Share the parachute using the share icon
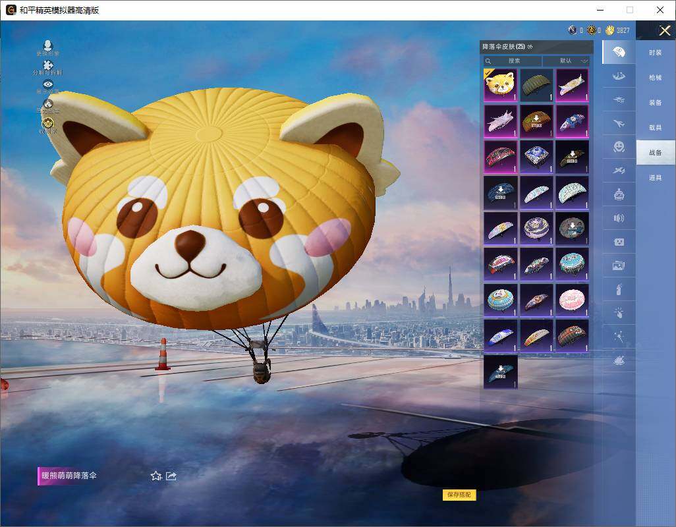 pos(171,476)
